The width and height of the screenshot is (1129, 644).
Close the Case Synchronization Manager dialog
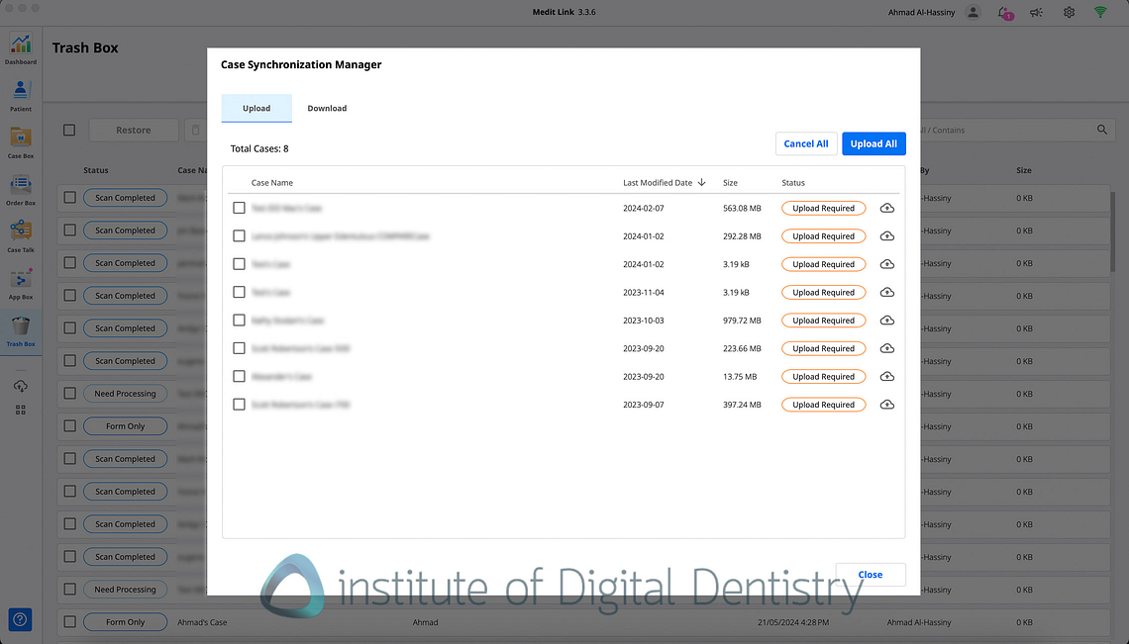tap(871, 575)
